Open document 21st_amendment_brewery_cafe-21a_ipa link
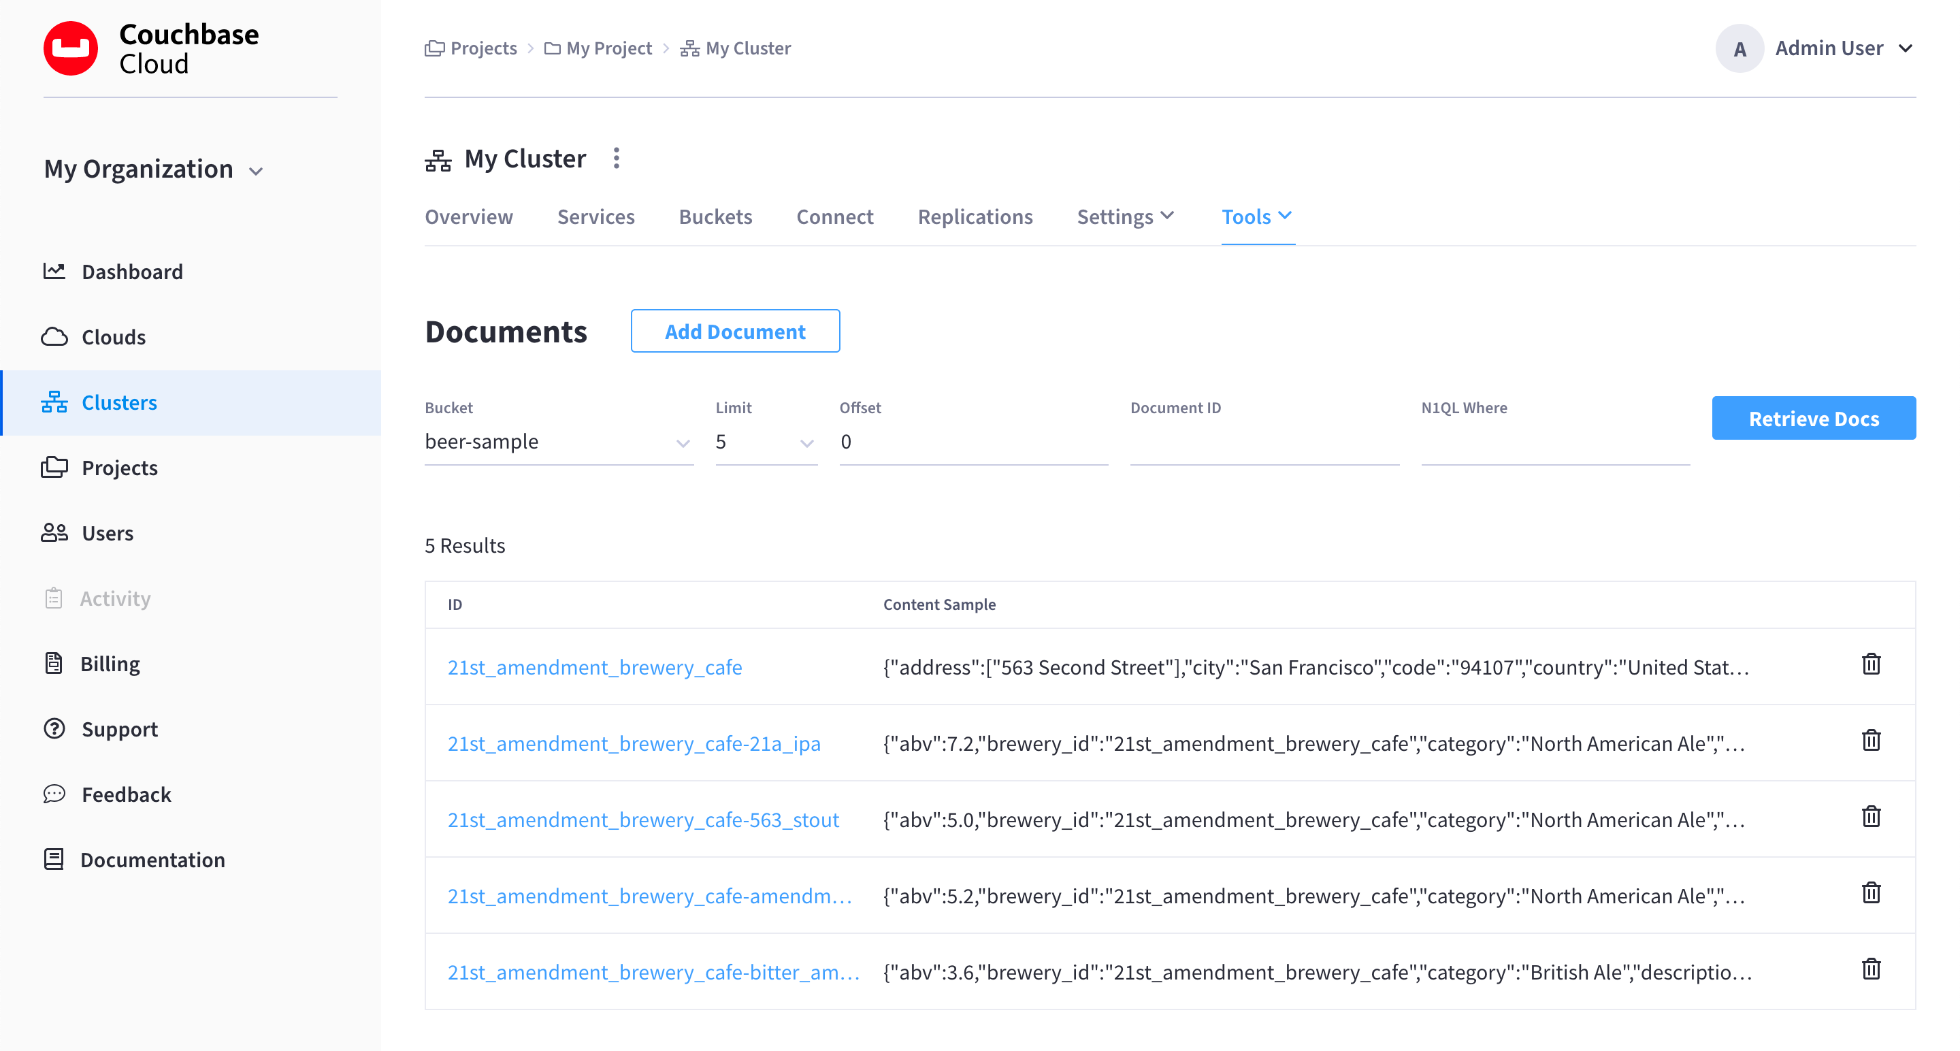Image resolution: width=1960 pixels, height=1051 pixels. coord(634,743)
